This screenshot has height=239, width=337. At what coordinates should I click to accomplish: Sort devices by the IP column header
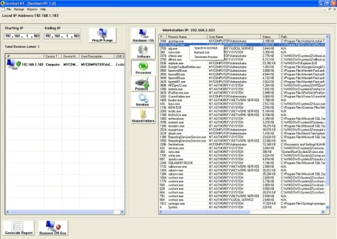(25, 56)
